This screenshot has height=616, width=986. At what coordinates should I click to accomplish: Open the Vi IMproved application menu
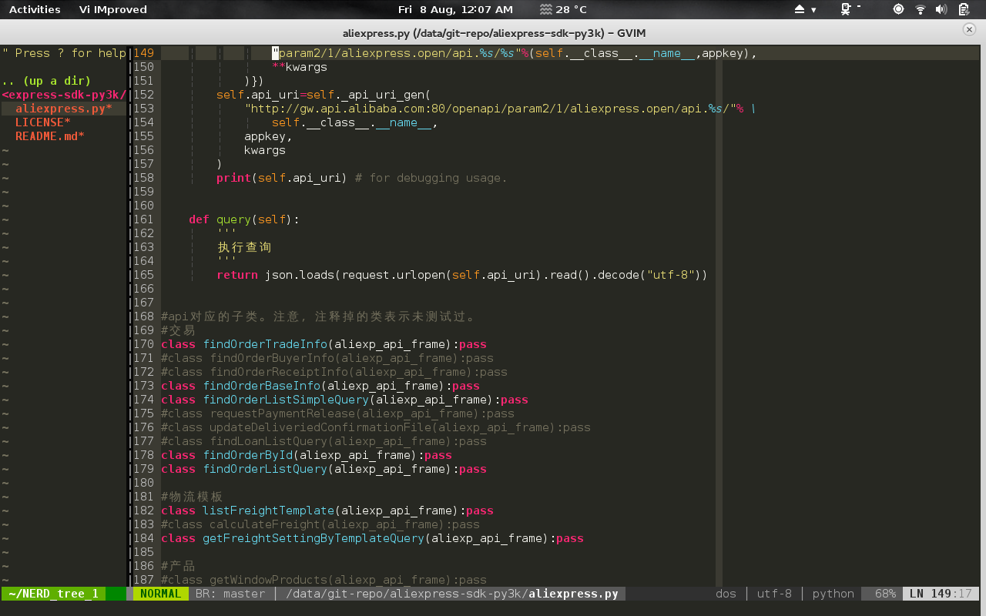(112, 9)
